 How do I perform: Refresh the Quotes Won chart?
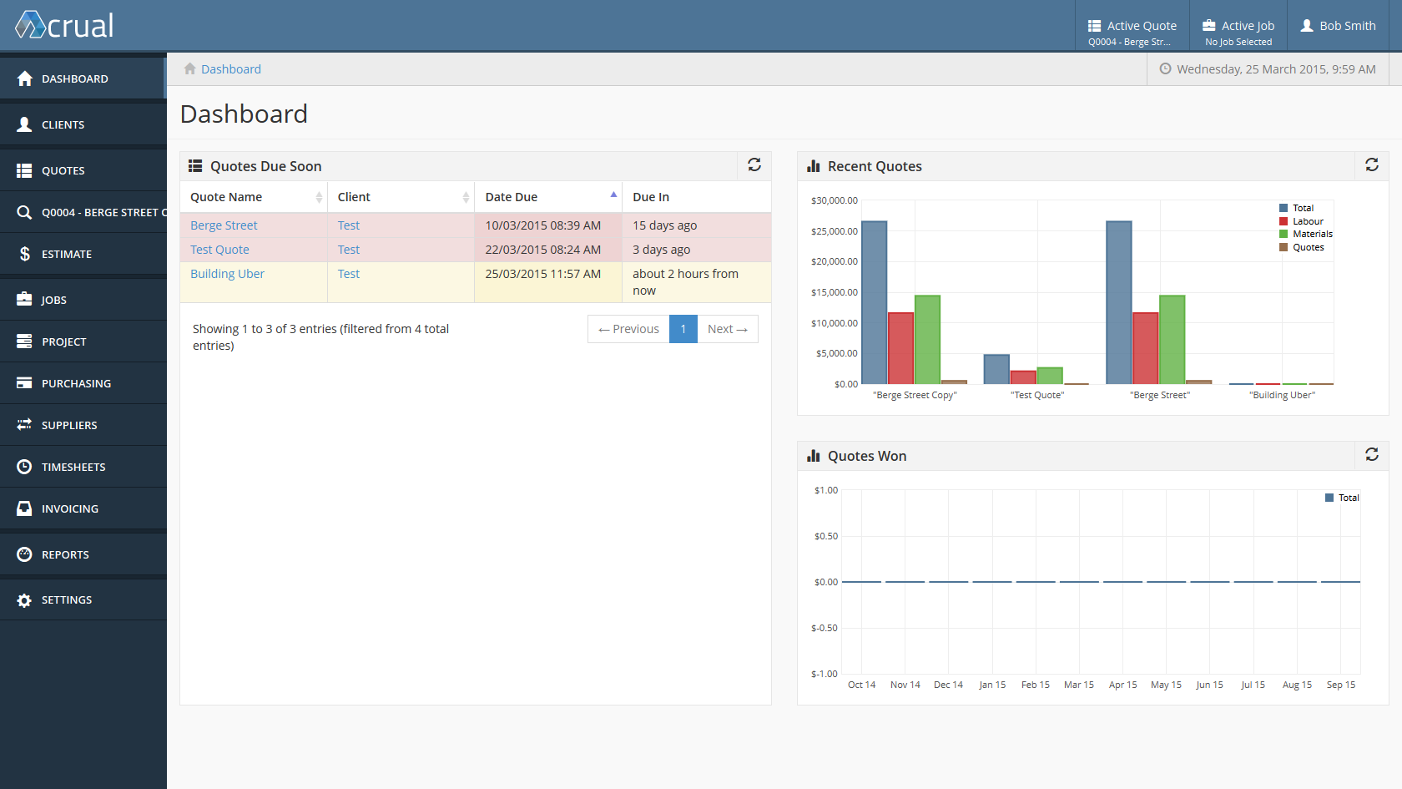[x=1371, y=455]
